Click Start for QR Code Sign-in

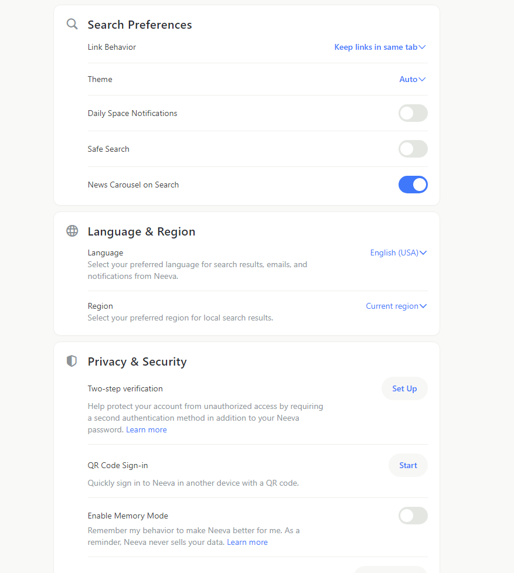point(408,466)
